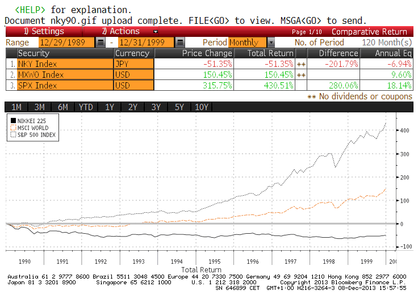Click the Page 1/10 indicator

pyautogui.click(x=307, y=32)
